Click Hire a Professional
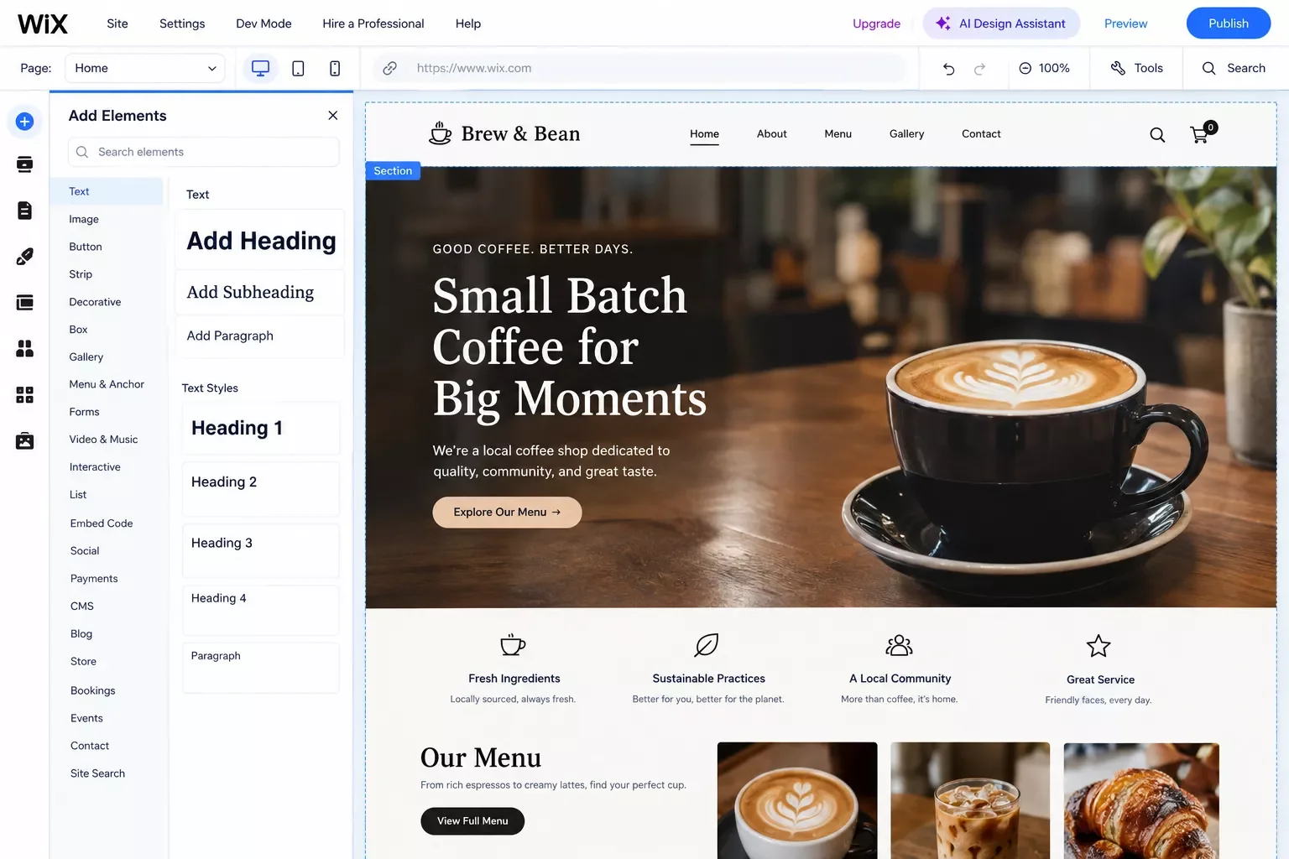 [373, 23]
